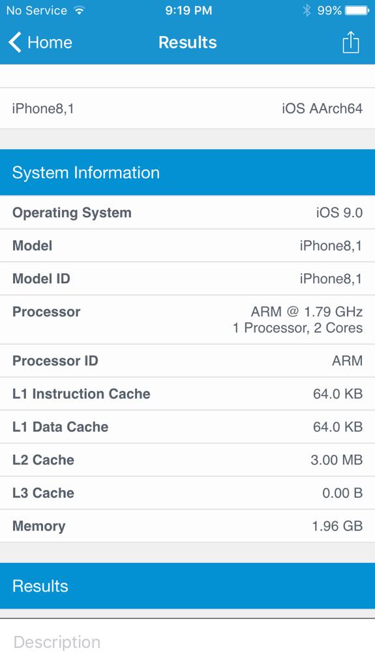This screenshot has height=668, width=375.
Task: Select the Processor row
Action: point(188,320)
